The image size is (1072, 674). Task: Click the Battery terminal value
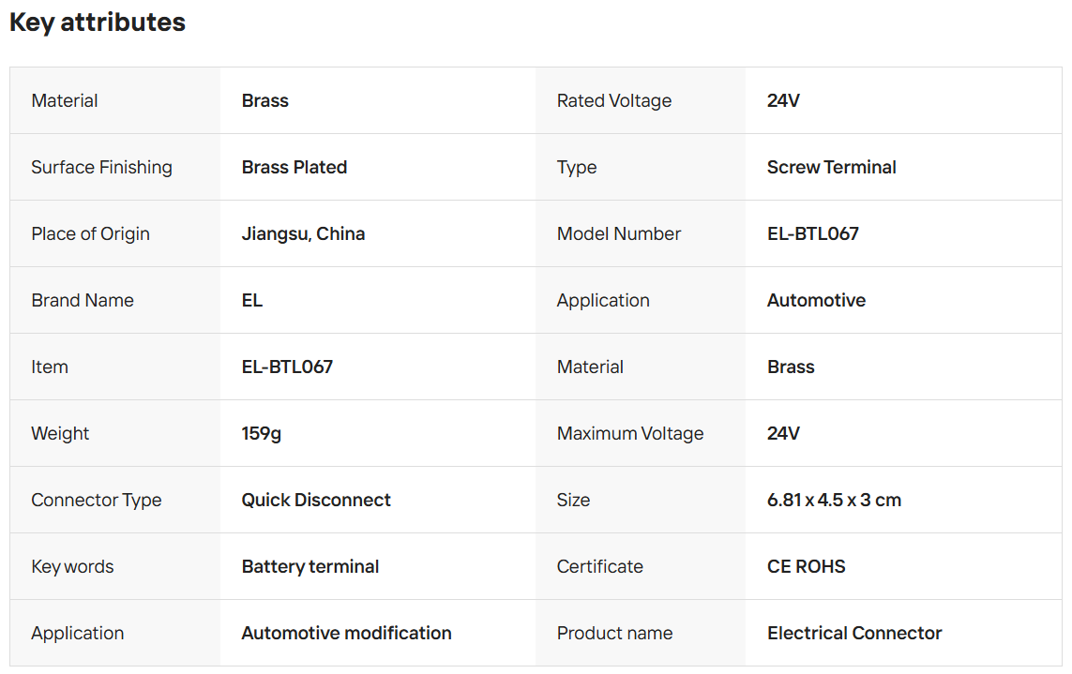click(310, 566)
